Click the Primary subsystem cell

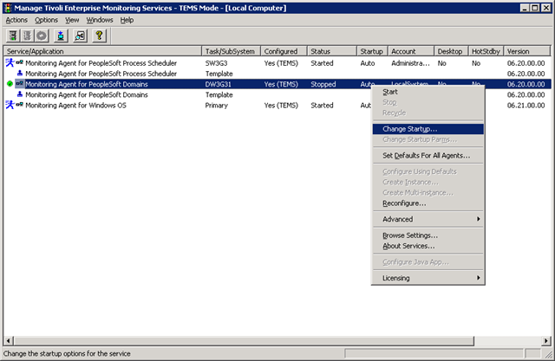(x=216, y=106)
